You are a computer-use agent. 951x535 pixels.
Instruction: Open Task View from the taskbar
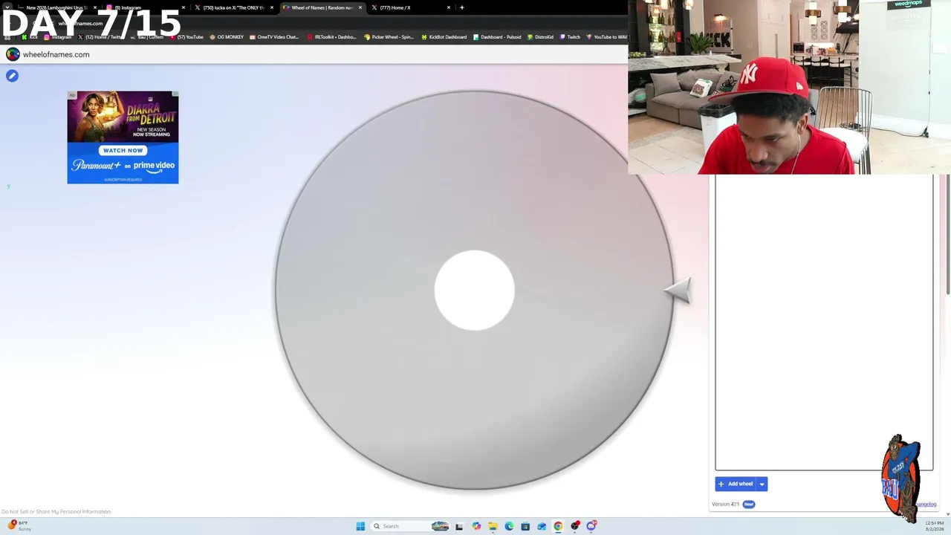click(459, 526)
